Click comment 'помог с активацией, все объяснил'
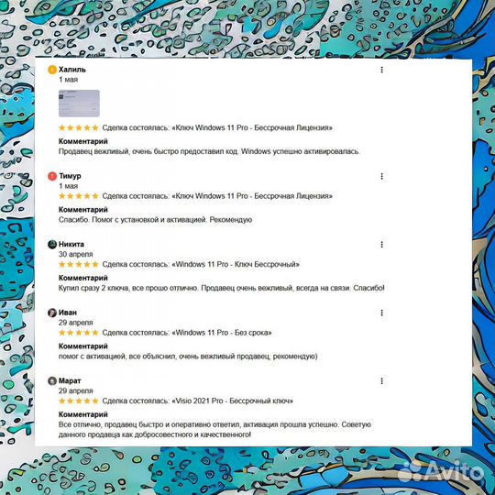Screen dimensions: 495x495 (x=188, y=357)
